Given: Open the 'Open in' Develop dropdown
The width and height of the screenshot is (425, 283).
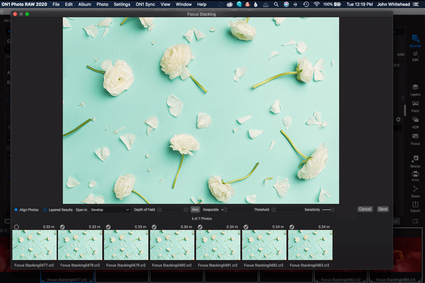Looking at the screenshot, I should coord(110,210).
